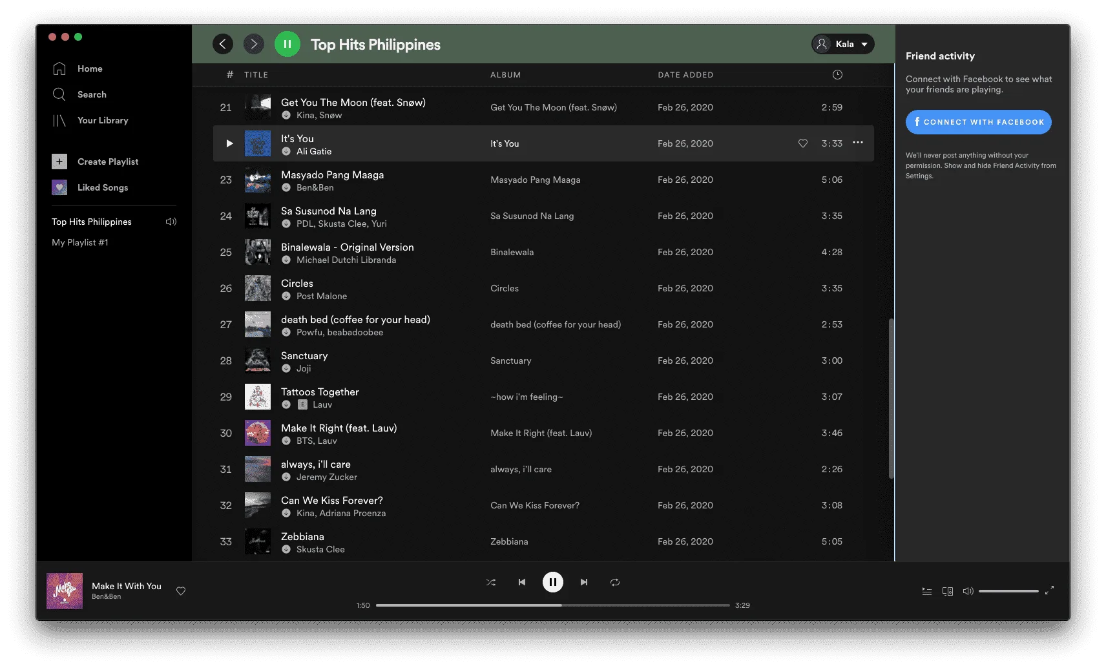Click the Make It Right cover art
Image resolution: width=1106 pixels, height=668 pixels.
coord(258,433)
